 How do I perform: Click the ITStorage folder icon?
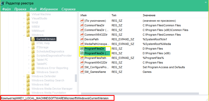point(33,47)
